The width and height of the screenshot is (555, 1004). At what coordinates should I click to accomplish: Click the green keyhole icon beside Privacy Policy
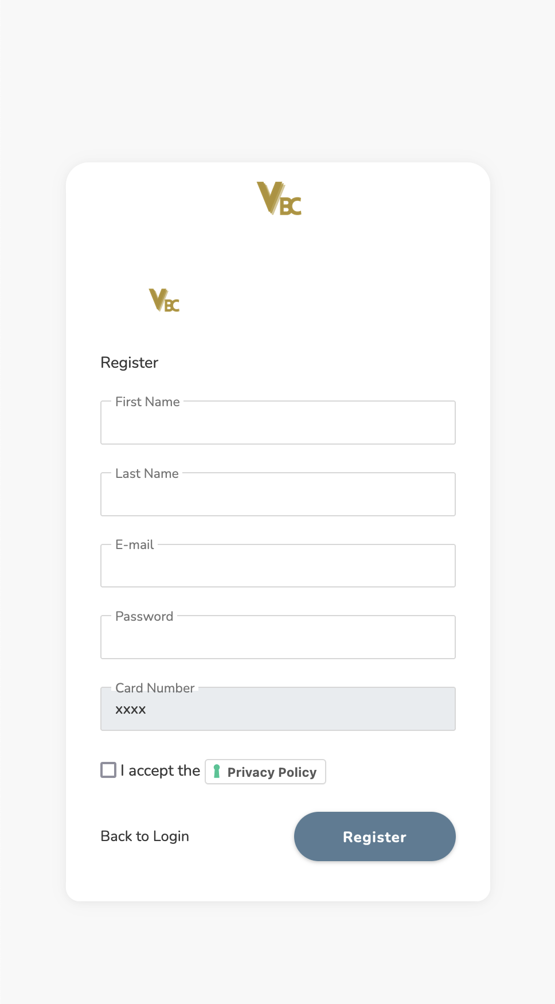coord(217,772)
